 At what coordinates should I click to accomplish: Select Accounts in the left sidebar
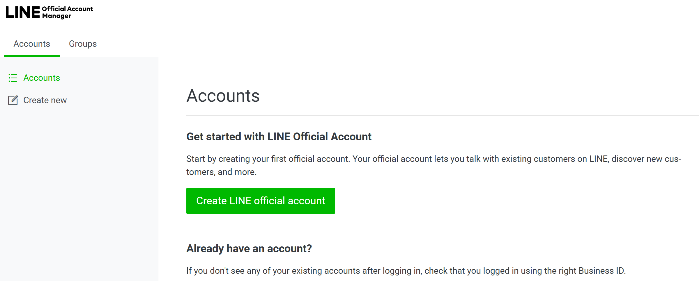(42, 78)
